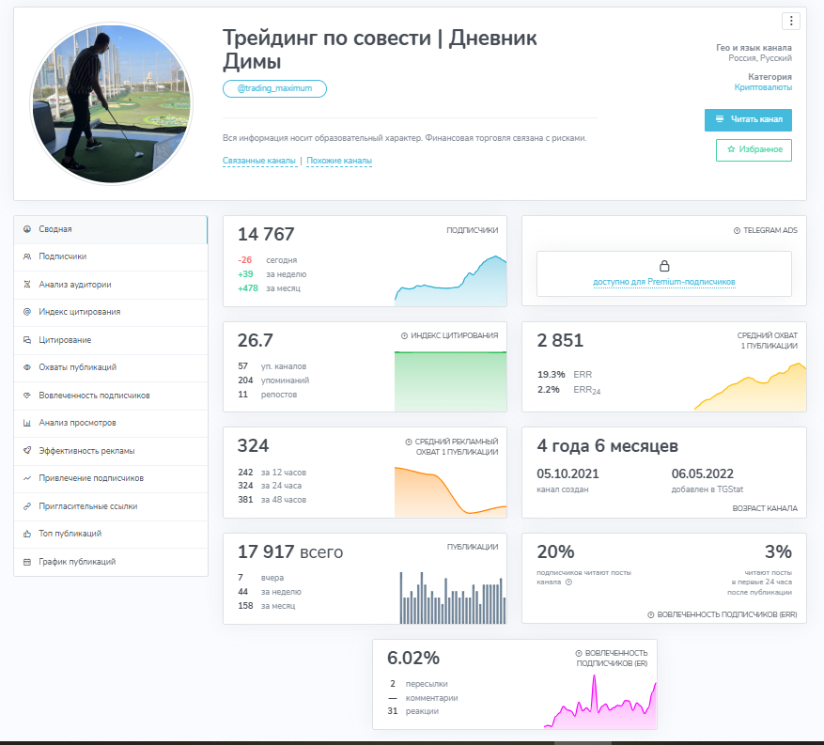Image resolution: width=824 pixels, height=745 pixels.
Task: Open the Криптовалюты category link
Action: [763, 87]
